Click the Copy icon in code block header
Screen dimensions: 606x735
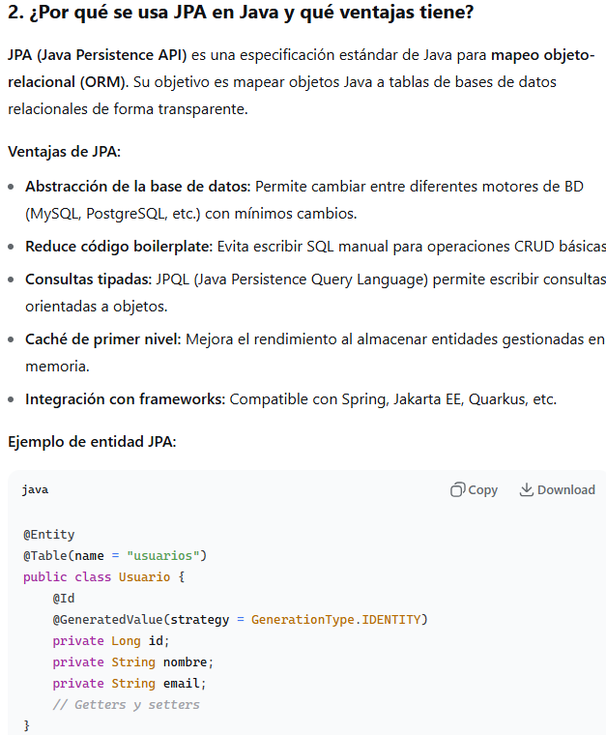[457, 489]
